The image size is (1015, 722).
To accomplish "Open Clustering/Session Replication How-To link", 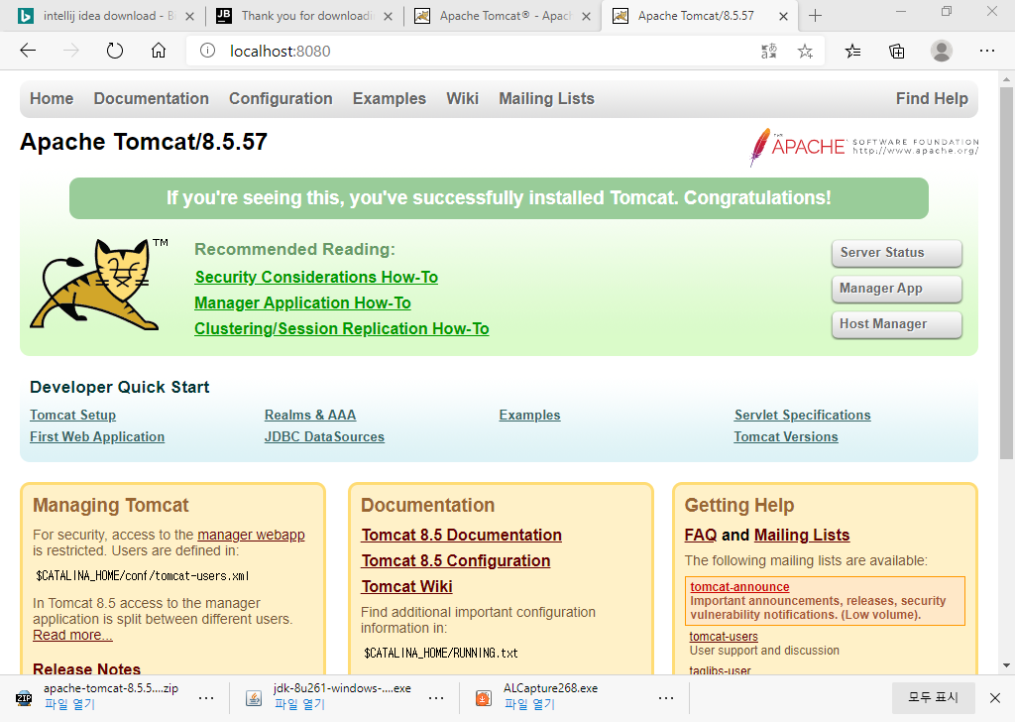I will pos(342,329).
